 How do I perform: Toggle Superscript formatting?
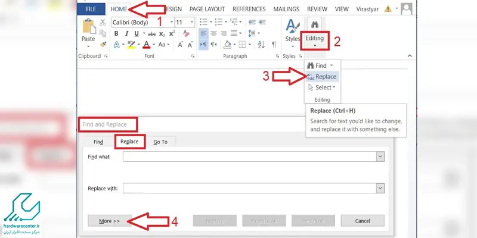point(172,33)
